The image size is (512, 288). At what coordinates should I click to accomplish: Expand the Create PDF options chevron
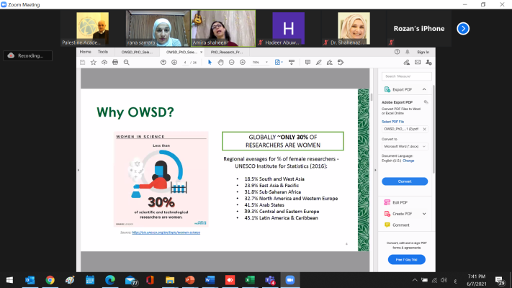pyautogui.click(x=424, y=214)
